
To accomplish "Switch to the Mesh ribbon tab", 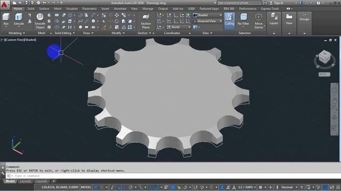I will (58, 8).
